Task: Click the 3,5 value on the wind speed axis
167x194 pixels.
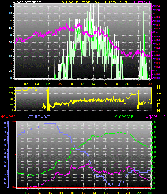Action: point(10,28)
